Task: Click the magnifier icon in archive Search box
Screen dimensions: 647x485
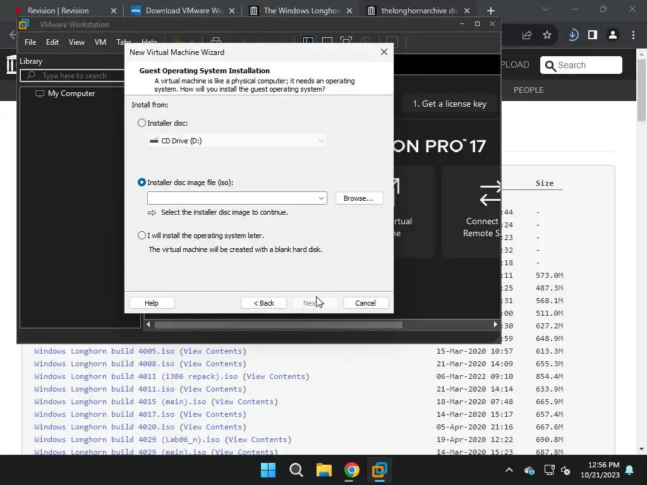Action: click(x=550, y=66)
